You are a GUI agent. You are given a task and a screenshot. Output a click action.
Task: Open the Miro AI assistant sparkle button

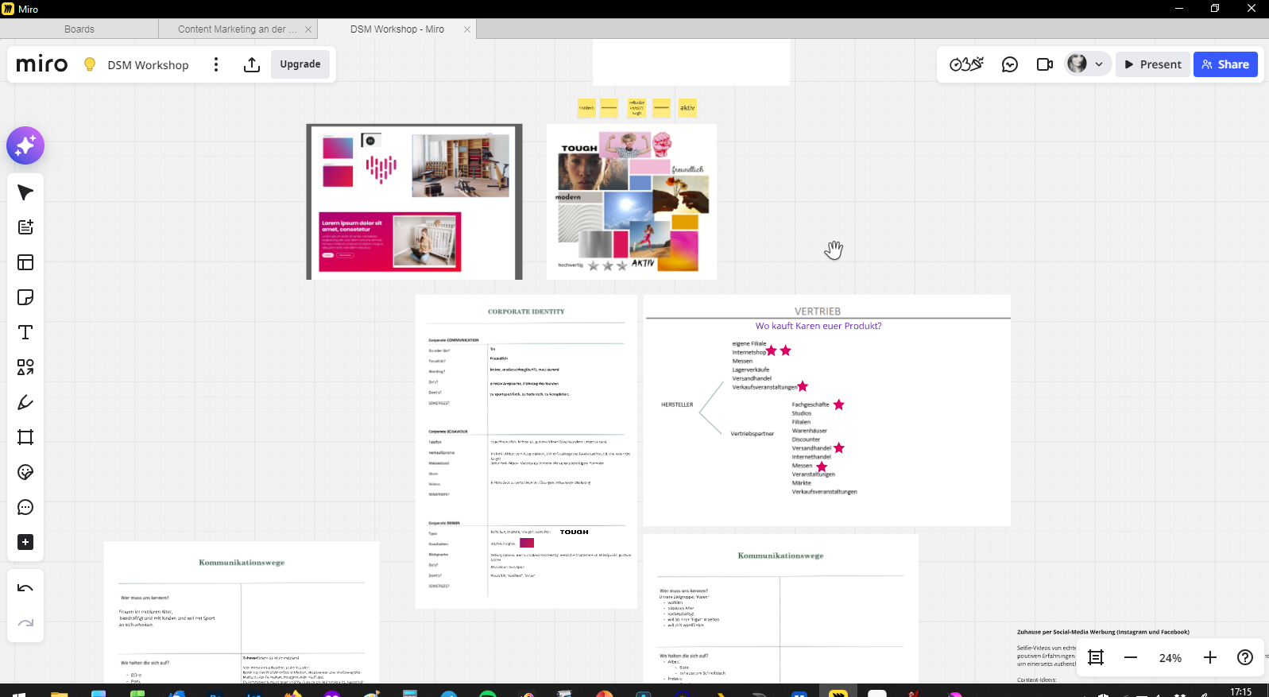[x=25, y=145]
